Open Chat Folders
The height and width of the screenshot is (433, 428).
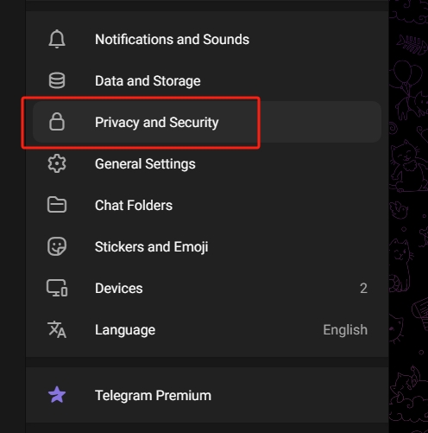click(x=207, y=205)
